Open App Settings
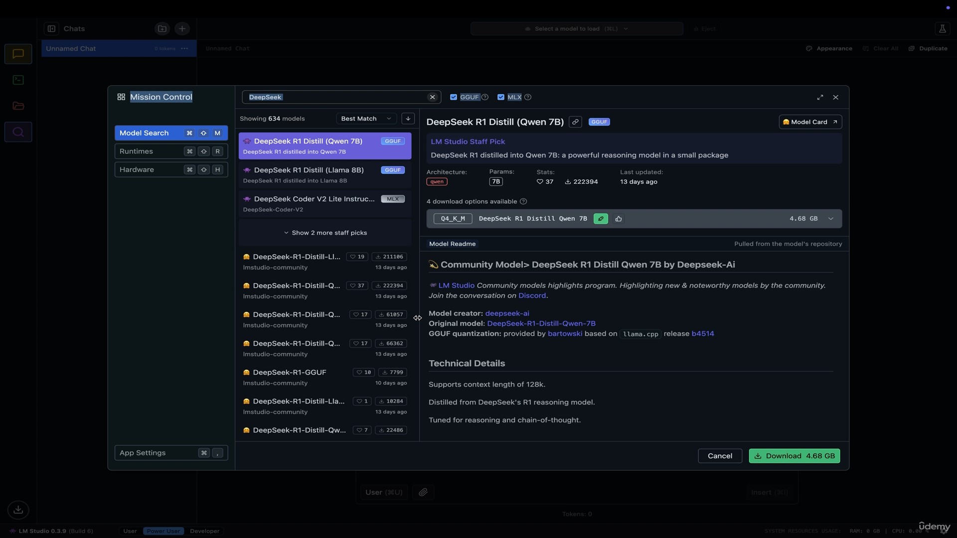The image size is (957, 538). 171,453
